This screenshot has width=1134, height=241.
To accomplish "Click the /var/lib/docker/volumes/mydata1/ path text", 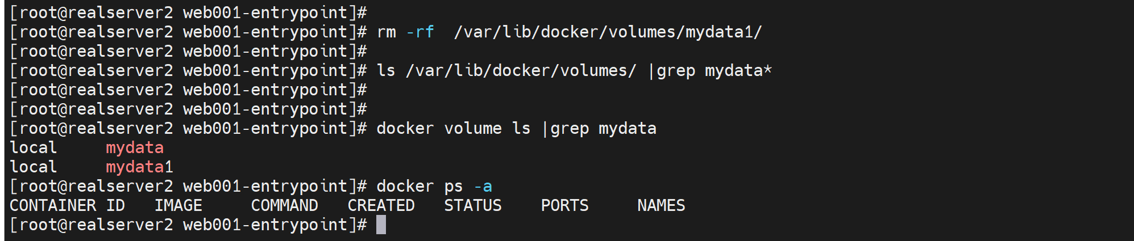I will coord(608,32).
